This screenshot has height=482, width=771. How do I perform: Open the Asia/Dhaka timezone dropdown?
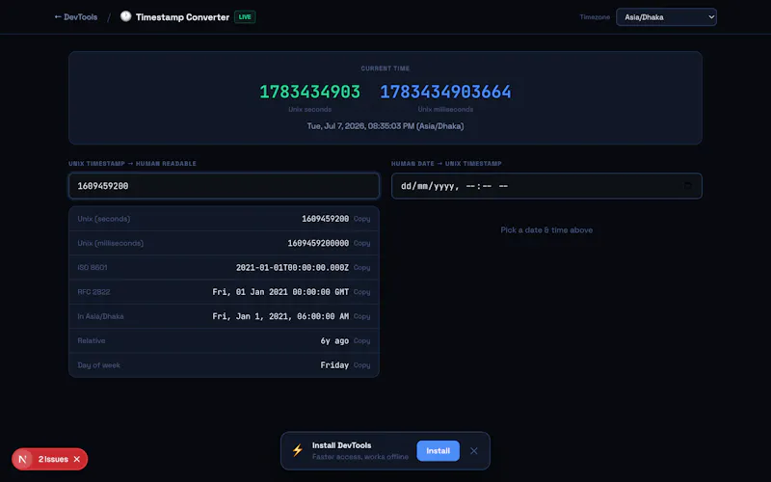pos(666,17)
